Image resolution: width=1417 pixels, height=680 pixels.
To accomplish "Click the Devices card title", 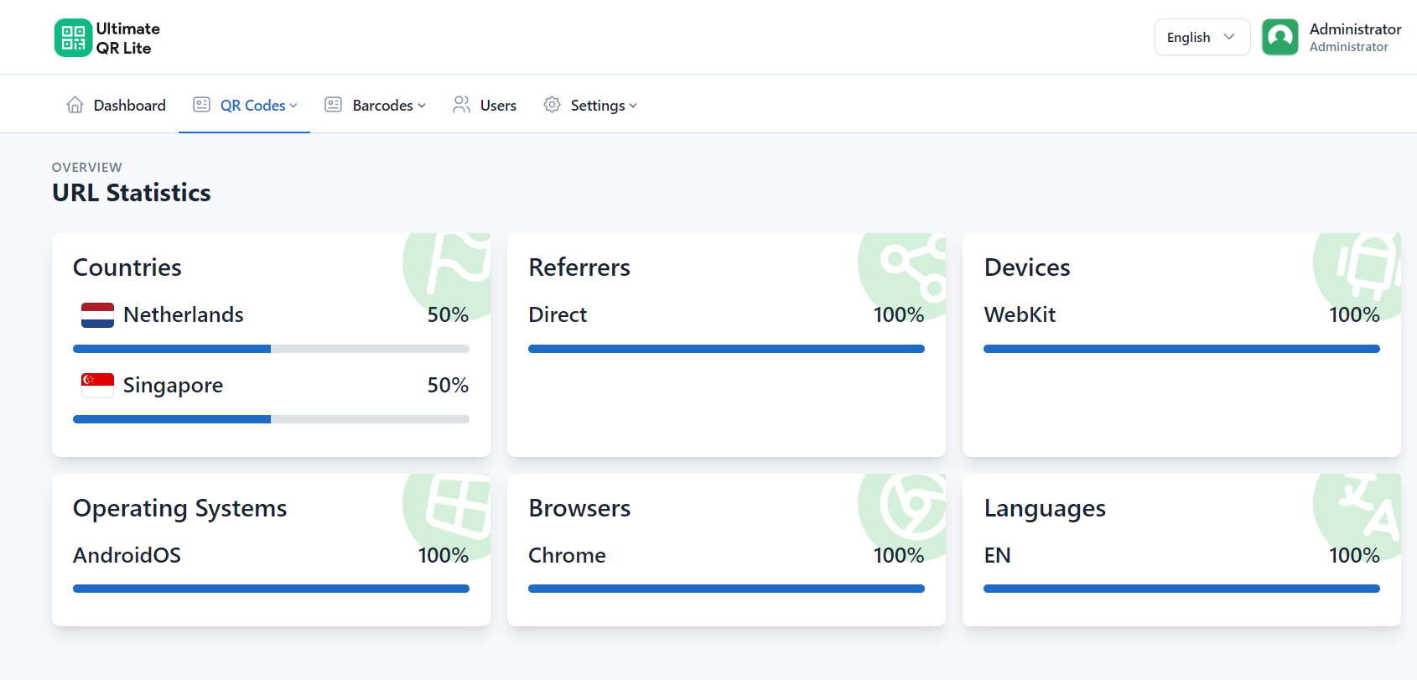I will (1027, 267).
